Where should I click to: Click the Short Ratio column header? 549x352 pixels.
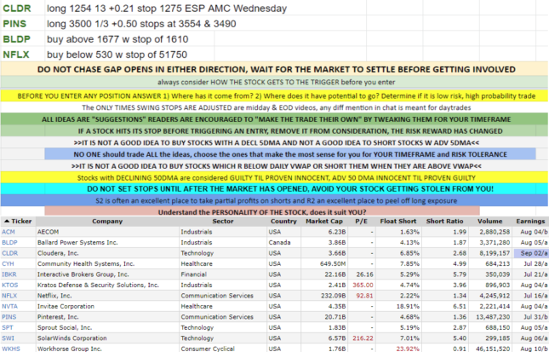444,222
